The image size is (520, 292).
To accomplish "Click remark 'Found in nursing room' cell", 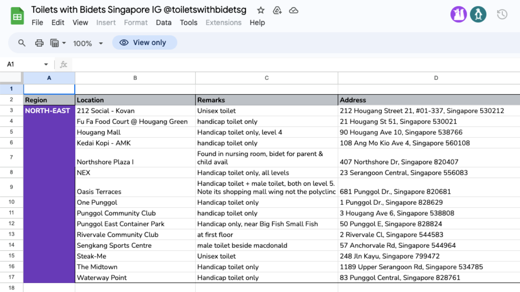I will coord(266,158).
